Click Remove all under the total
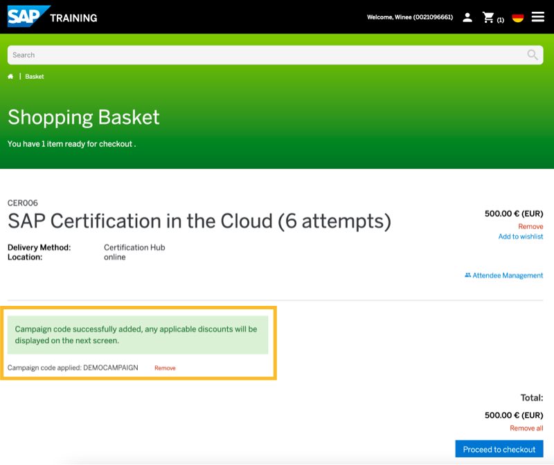 tap(526, 428)
